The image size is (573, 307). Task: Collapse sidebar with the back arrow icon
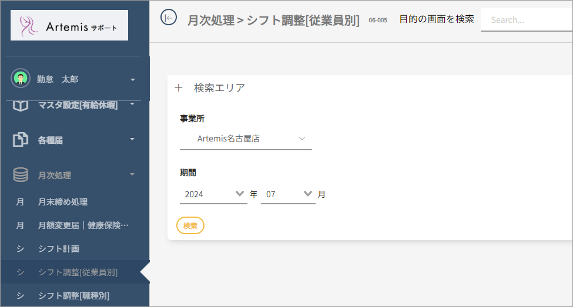[169, 18]
